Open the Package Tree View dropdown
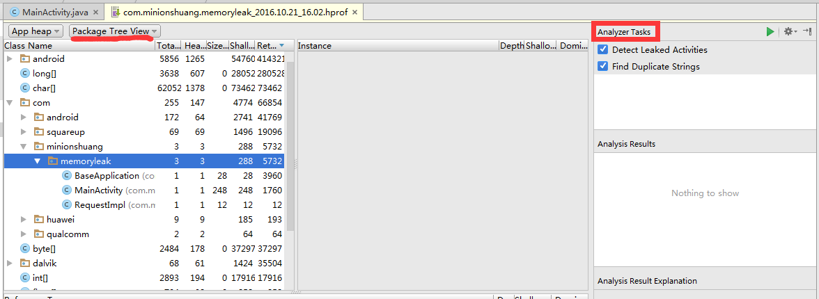Viewport: 819px width, 299px height. coord(115,31)
